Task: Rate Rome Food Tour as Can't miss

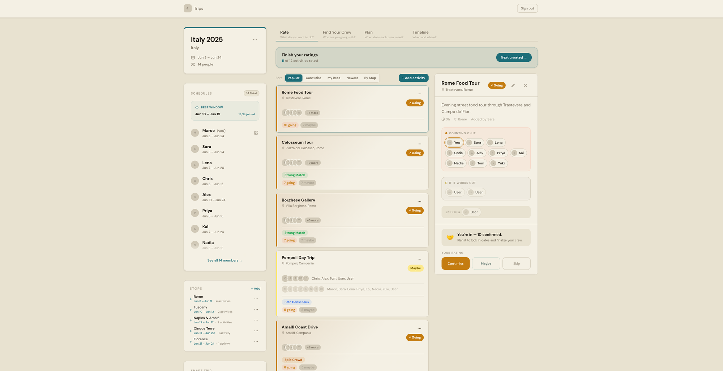Action: [455, 264]
